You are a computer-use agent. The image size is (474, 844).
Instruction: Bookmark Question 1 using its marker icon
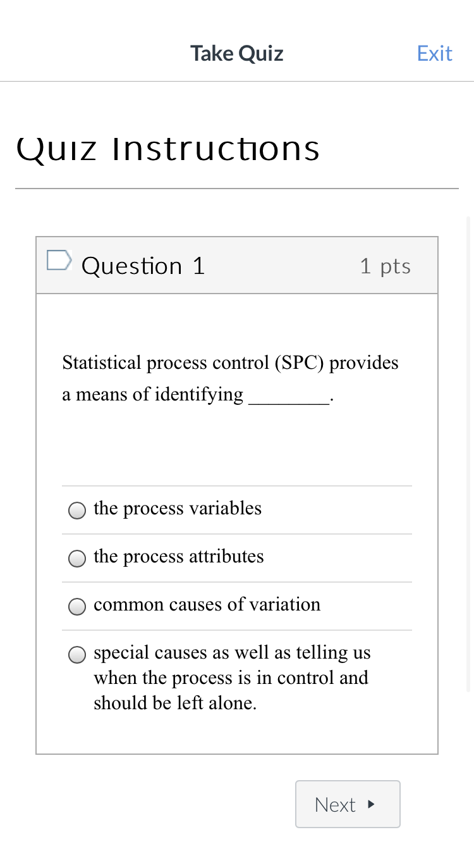58,259
